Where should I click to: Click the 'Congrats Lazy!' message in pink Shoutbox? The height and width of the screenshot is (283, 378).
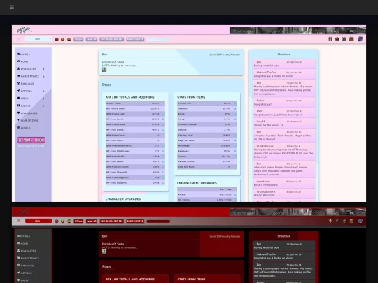click(x=262, y=104)
